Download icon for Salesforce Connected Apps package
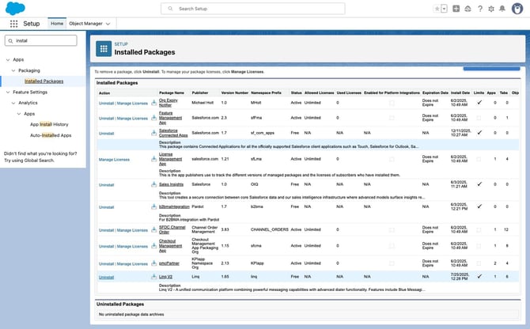Screen dimensions: 530x329 coord(153,133)
